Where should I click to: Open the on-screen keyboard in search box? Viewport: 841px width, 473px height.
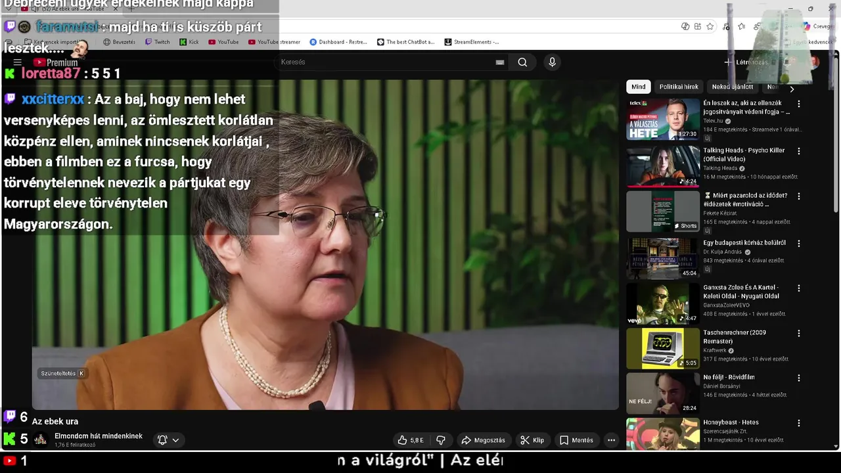500,62
